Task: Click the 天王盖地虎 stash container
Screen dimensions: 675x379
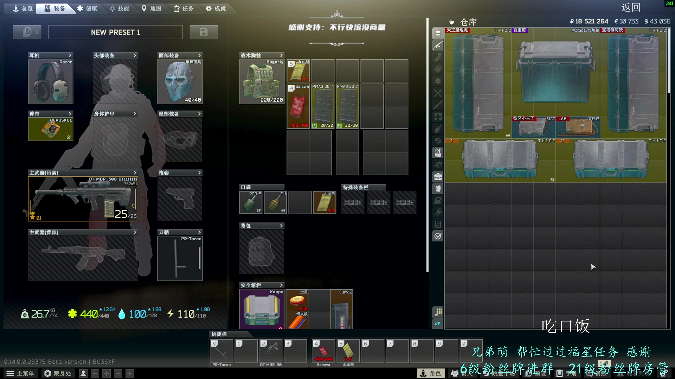Action: pos(478,83)
